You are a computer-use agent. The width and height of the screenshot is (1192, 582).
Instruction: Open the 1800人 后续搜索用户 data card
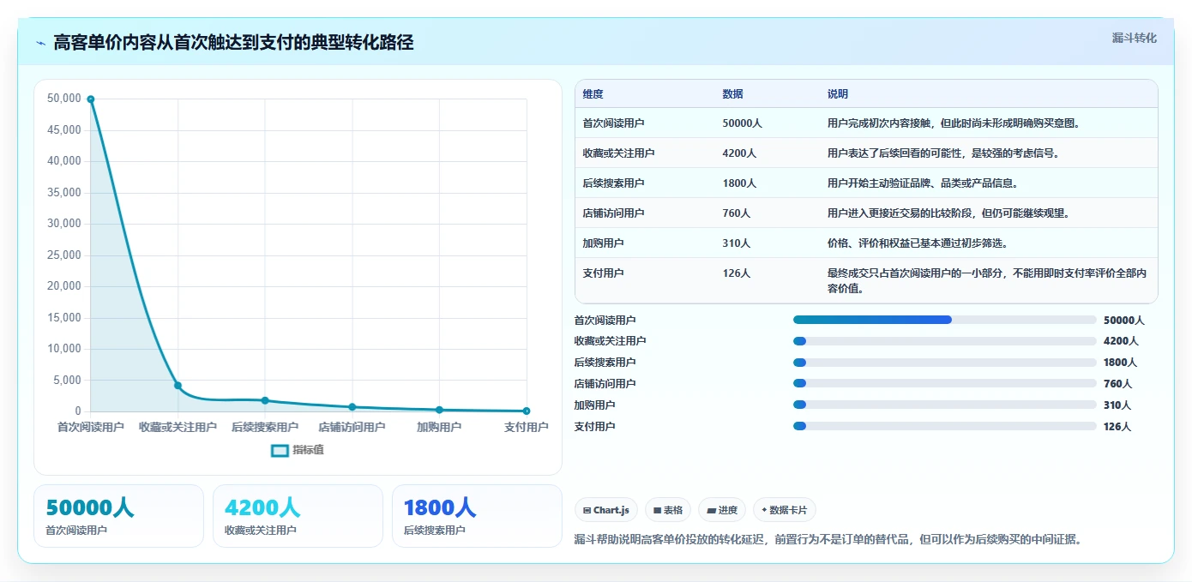pos(477,516)
